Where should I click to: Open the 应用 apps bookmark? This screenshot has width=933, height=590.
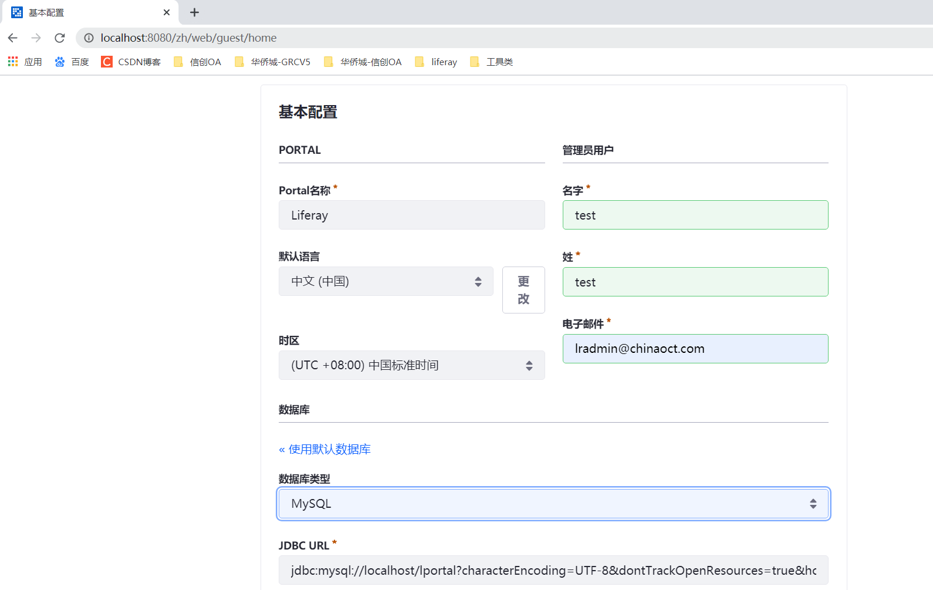(x=25, y=62)
